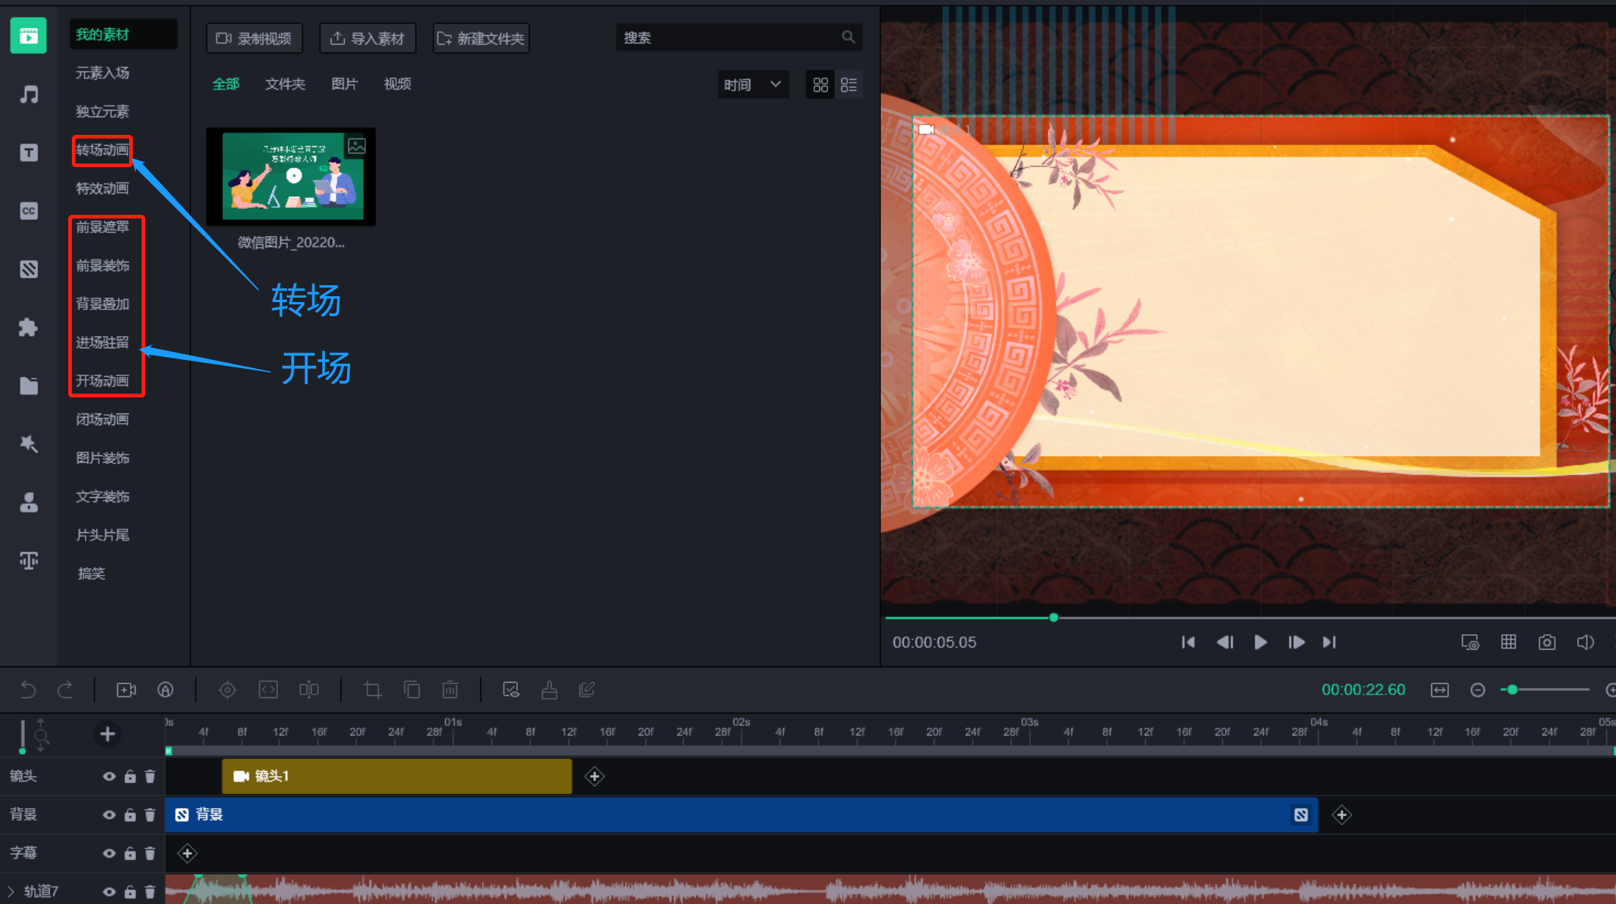Click in the 搜索 search field

click(x=738, y=37)
